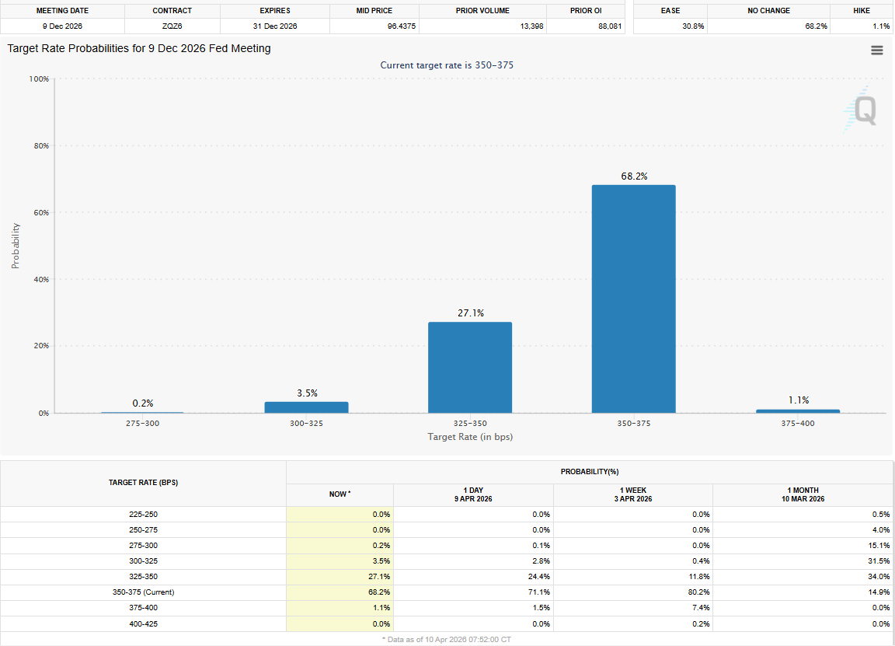
Task: Click the 1 DAY 9 APR 2026 column header
Action: [473, 494]
